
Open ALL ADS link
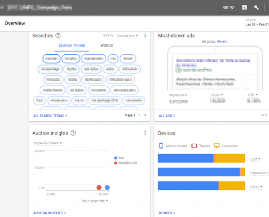tap(167, 116)
